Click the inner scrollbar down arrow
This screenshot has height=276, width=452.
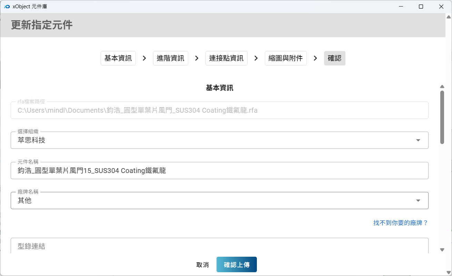pos(442,250)
